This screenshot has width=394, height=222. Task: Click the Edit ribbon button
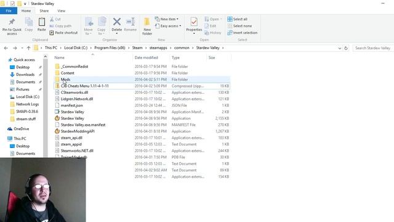coord(211,26)
